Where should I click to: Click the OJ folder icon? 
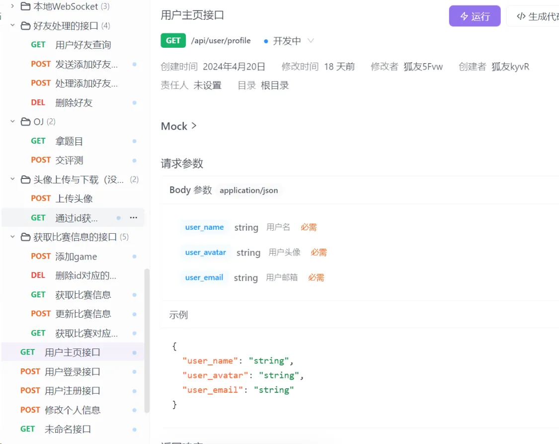[25, 122]
